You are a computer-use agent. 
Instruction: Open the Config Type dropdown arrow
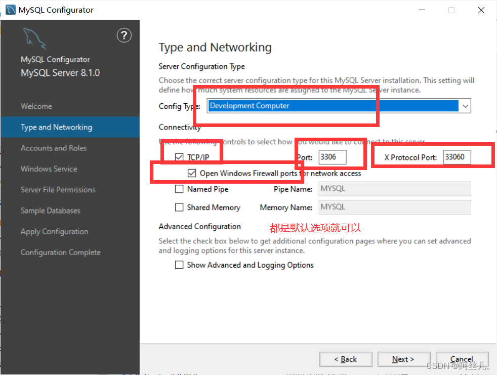[465, 106]
